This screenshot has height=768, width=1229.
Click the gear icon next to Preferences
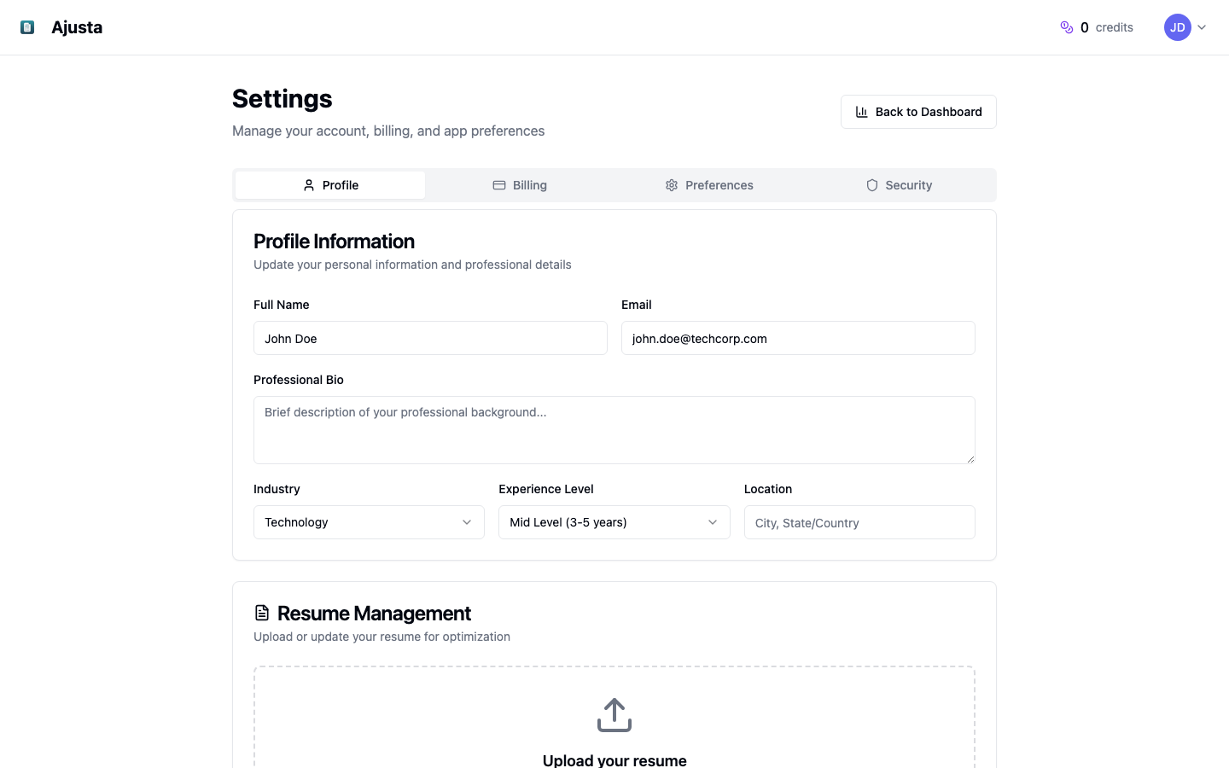pos(672,184)
